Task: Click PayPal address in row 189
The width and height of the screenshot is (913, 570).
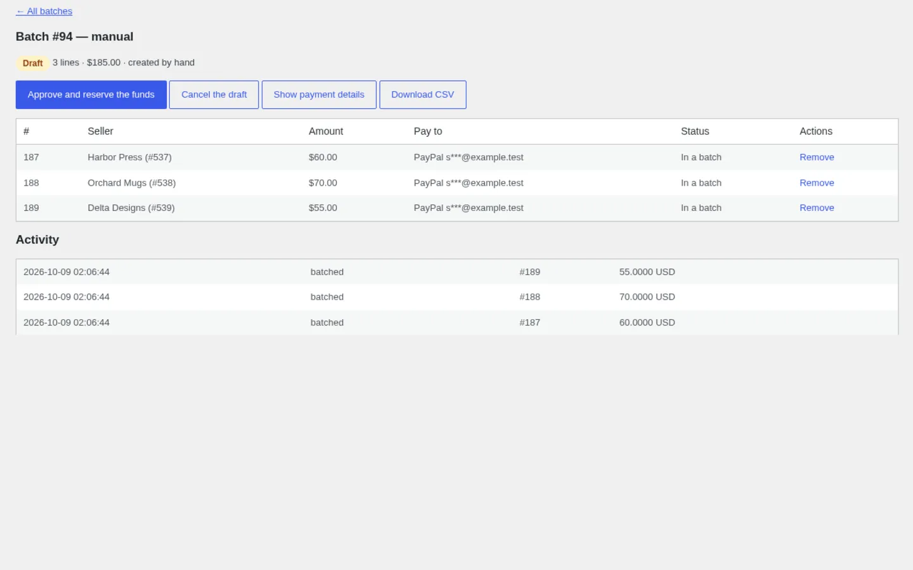Action: click(469, 208)
